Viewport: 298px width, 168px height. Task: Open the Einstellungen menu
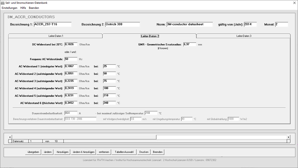(9, 8)
